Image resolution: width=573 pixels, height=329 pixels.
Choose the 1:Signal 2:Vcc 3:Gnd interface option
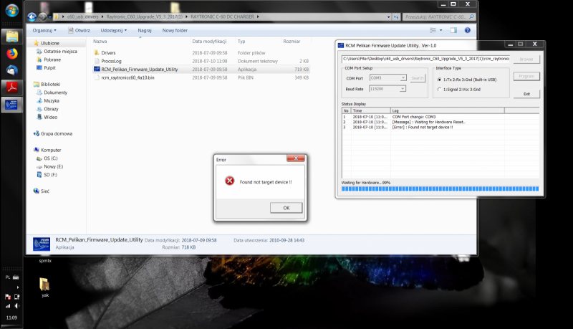pyautogui.click(x=439, y=90)
